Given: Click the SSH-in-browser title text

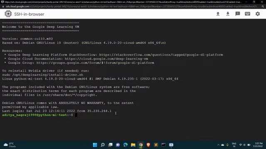Looking at the screenshot, I should pos(29,14).
